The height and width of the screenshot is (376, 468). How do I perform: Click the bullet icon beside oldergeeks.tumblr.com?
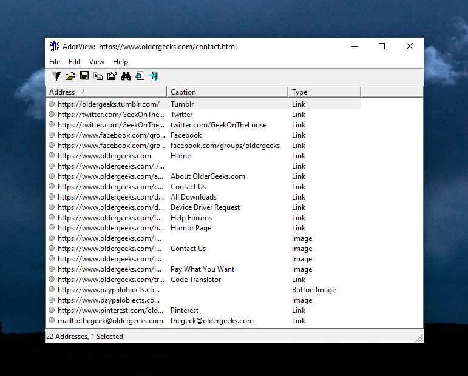[52, 104]
